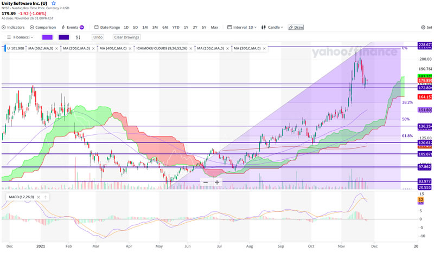Select the 5Y date range
The height and width of the screenshot is (253, 434).
(x=204, y=28)
